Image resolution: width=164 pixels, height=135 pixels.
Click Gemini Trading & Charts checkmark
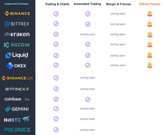click(56, 109)
